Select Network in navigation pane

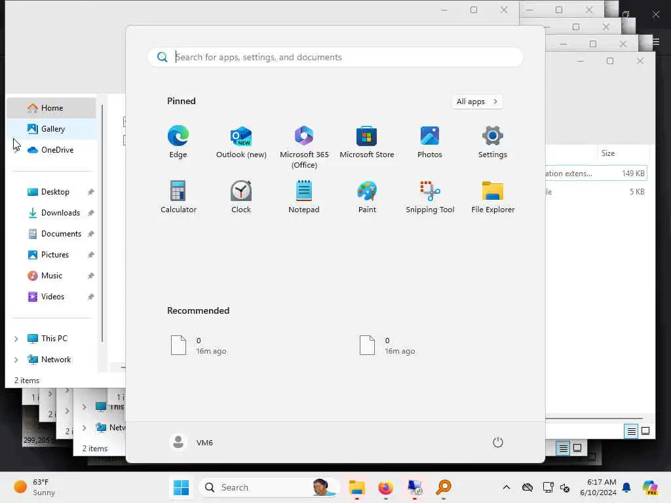pos(56,360)
